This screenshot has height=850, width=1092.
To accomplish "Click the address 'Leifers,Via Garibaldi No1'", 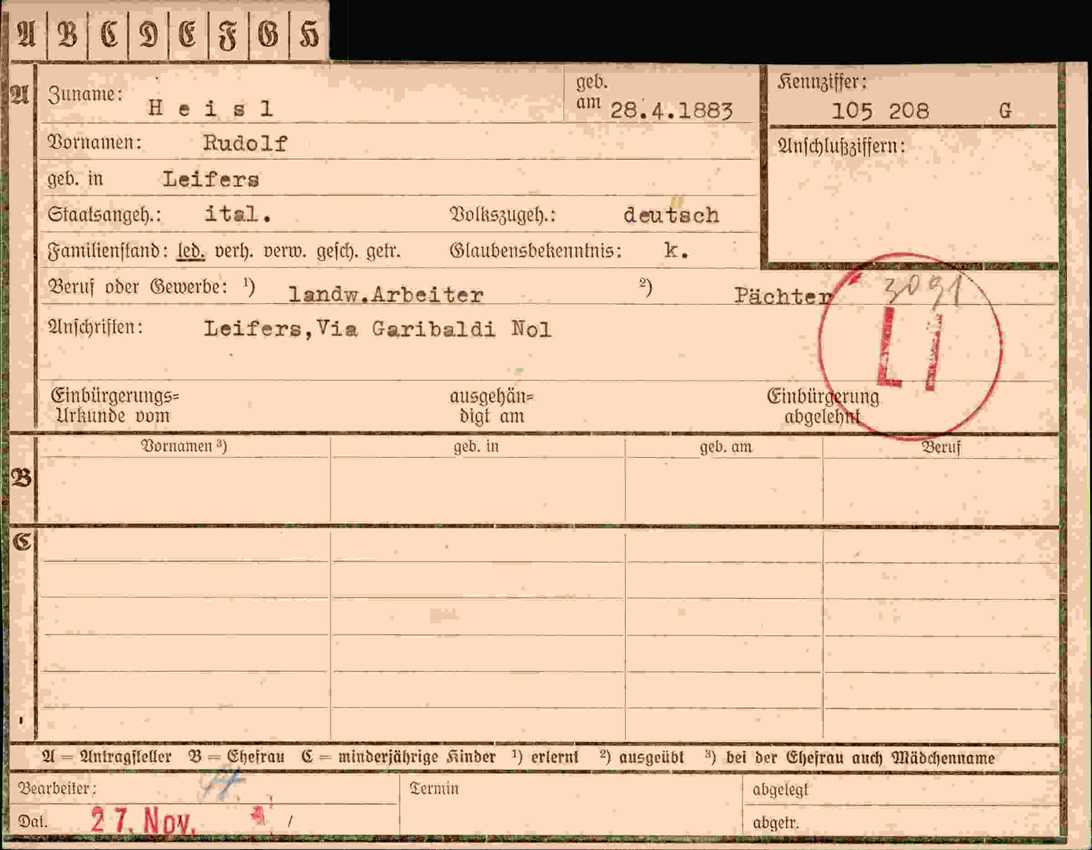I will pyautogui.click(x=377, y=329).
